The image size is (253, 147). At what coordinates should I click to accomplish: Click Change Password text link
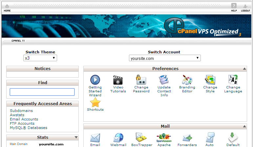coord(141,89)
